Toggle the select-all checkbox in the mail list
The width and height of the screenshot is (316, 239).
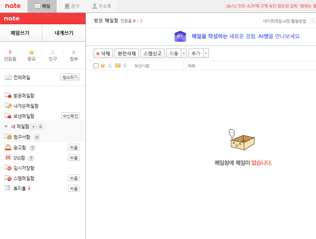click(x=95, y=65)
